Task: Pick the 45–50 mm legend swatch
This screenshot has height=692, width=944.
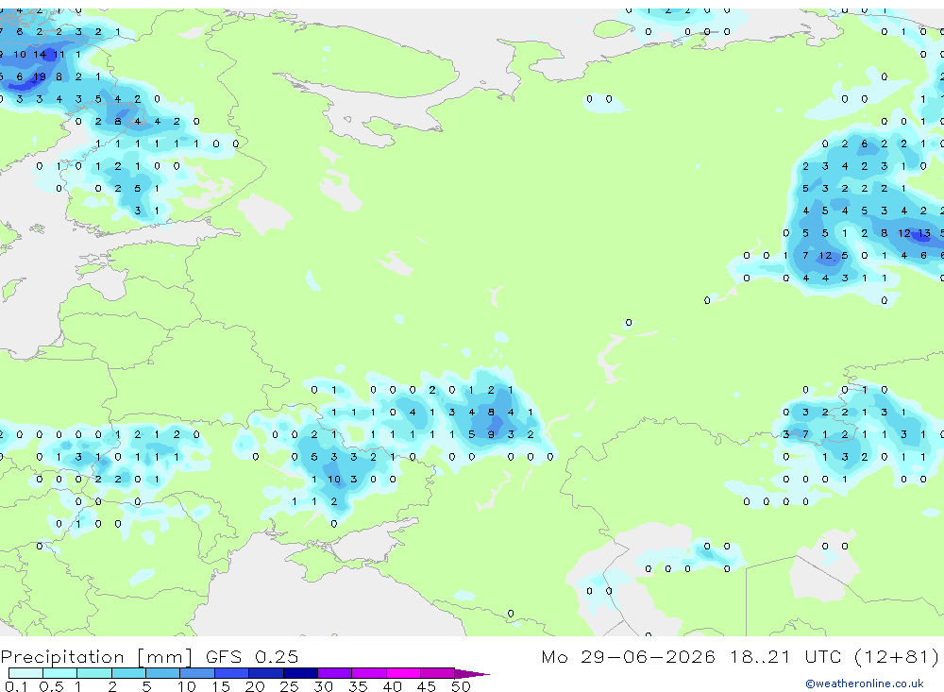Action: (437, 673)
